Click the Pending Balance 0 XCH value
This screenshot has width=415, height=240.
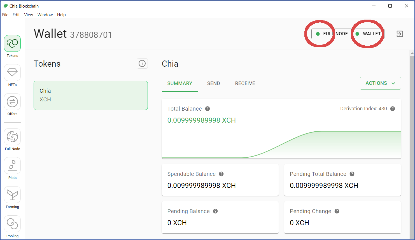177,223
